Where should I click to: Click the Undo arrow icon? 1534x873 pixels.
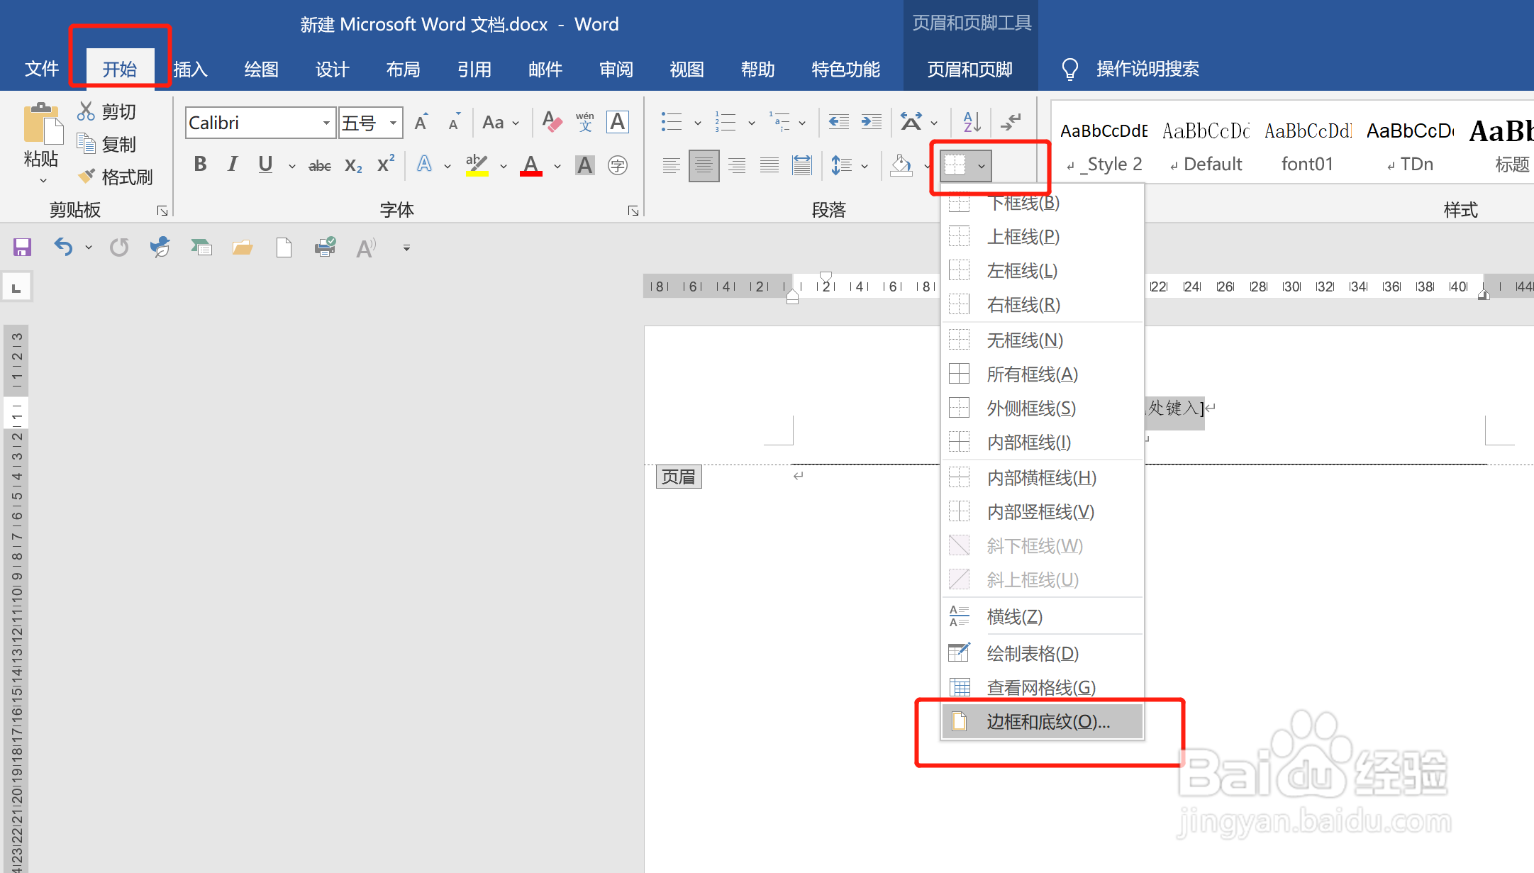click(63, 247)
